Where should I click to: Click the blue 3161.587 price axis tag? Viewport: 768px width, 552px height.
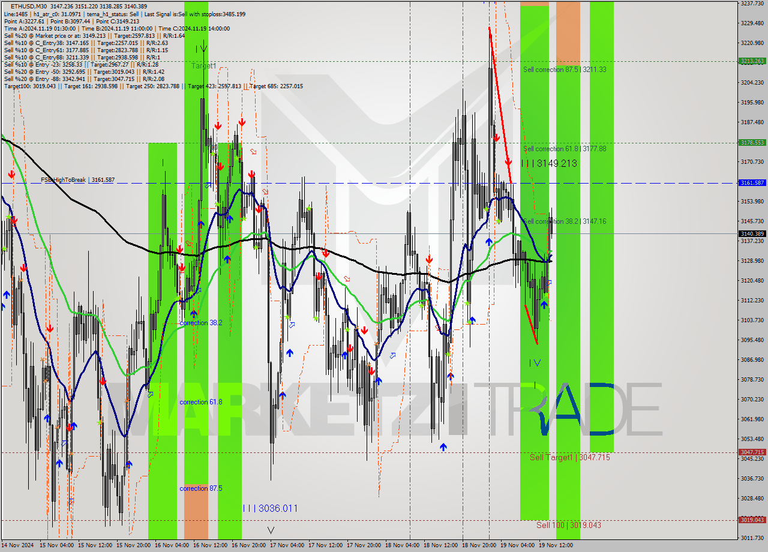[752, 183]
